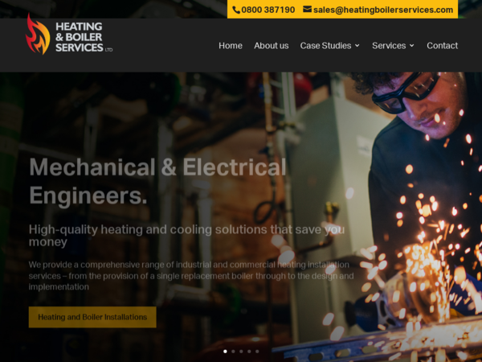Image resolution: width=482 pixels, height=362 pixels.
Task: Open the Services menu
Action: [389, 46]
